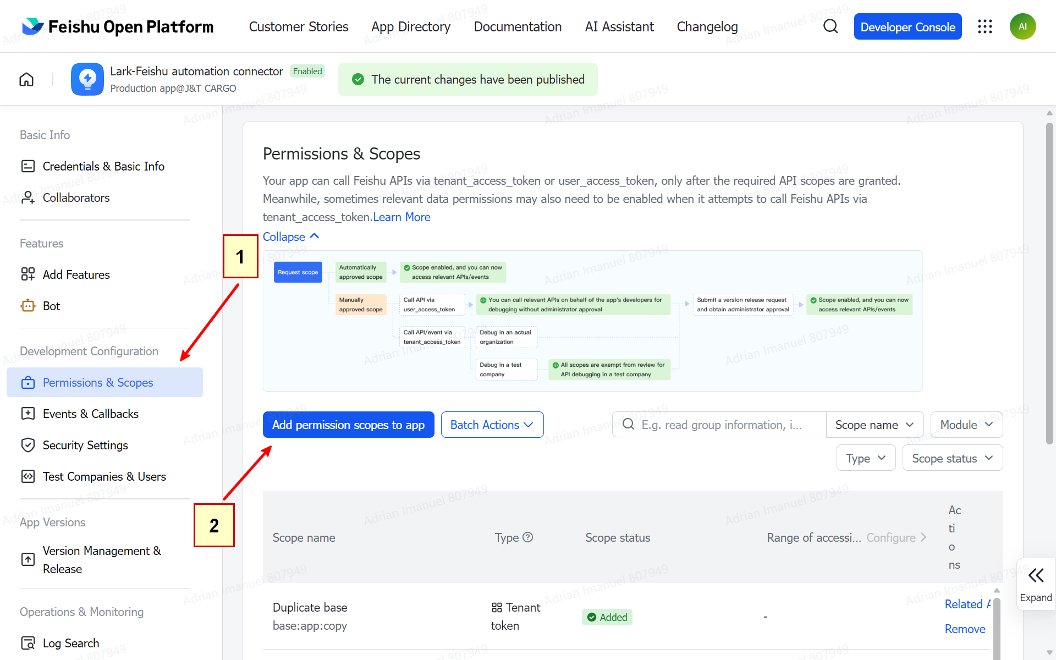The width and height of the screenshot is (1056, 660).
Task: Open the Duplicate base scope name
Action: [310, 608]
